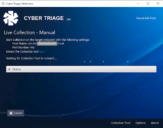
Task: Click 'Waiting for Collection Tool to connect' text
Action: pyautogui.click(x=32, y=58)
